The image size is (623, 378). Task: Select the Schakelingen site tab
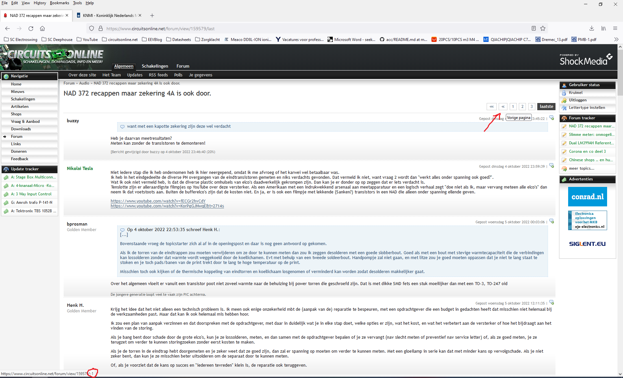click(155, 66)
